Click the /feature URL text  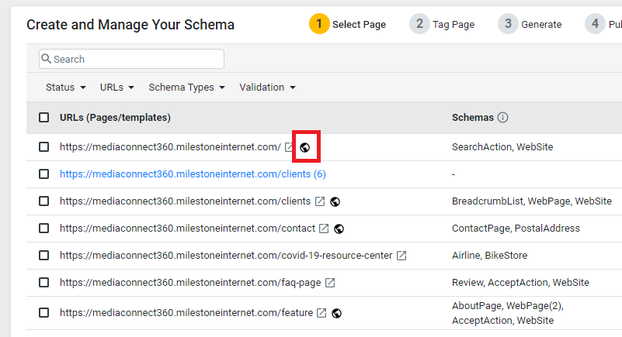click(186, 313)
